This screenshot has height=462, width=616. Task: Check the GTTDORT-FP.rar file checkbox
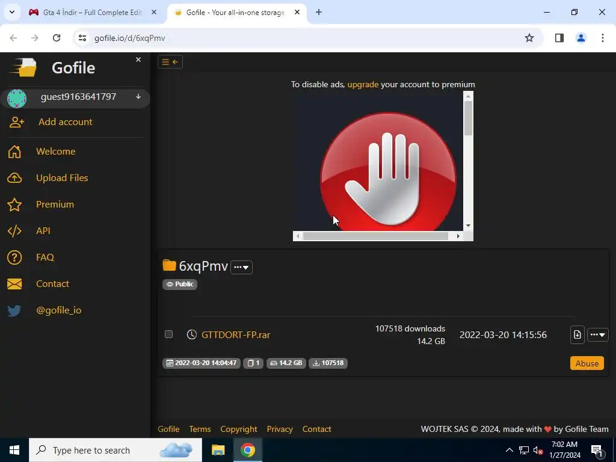pyautogui.click(x=168, y=334)
